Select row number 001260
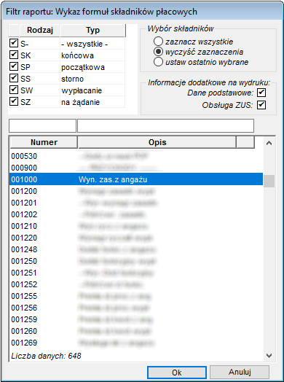The width and height of the screenshot is (284, 382). tap(136, 332)
